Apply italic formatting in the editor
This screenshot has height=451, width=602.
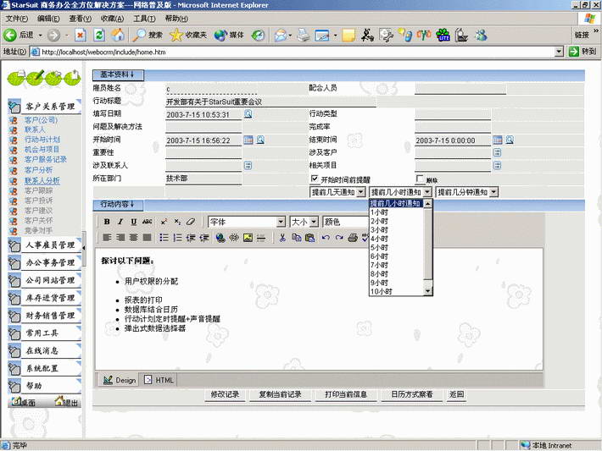tap(120, 222)
